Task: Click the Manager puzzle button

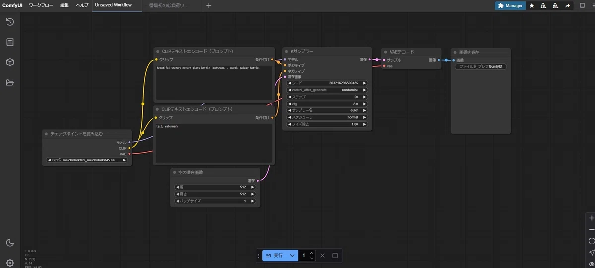Action: click(510, 5)
